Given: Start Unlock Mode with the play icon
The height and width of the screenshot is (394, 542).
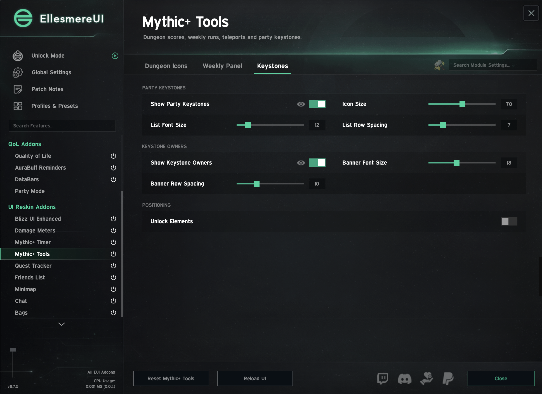Looking at the screenshot, I should 115,56.
